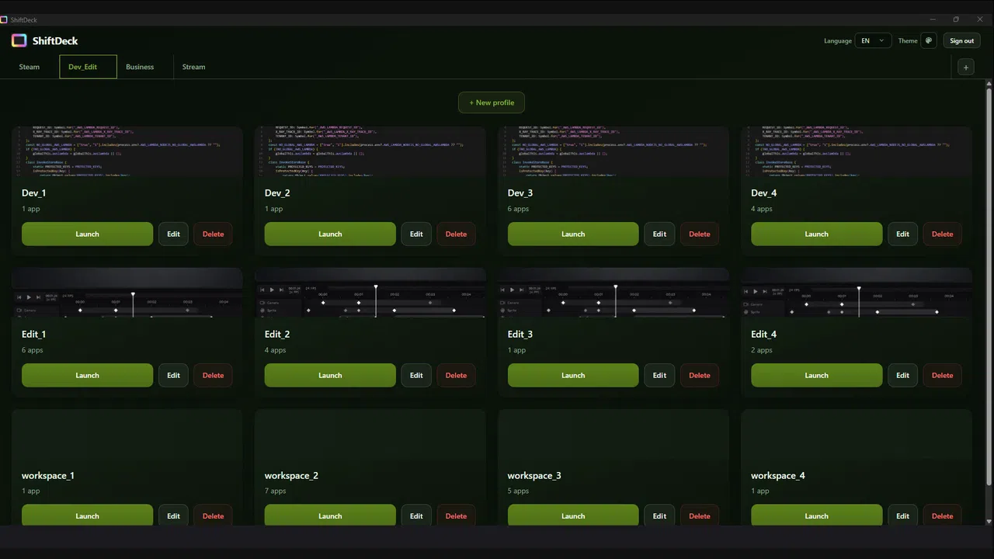
Task: Launch the Dev_3 profile
Action: tap(573, 234)
